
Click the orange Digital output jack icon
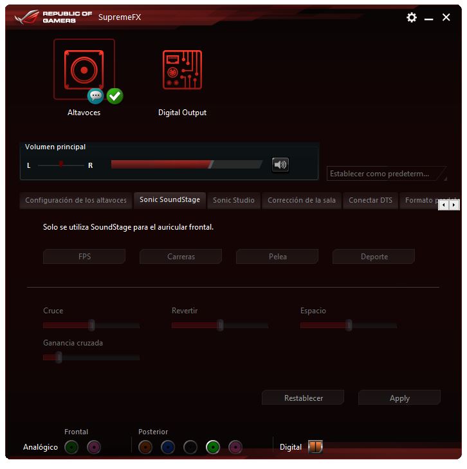click(x=315, y=446)
